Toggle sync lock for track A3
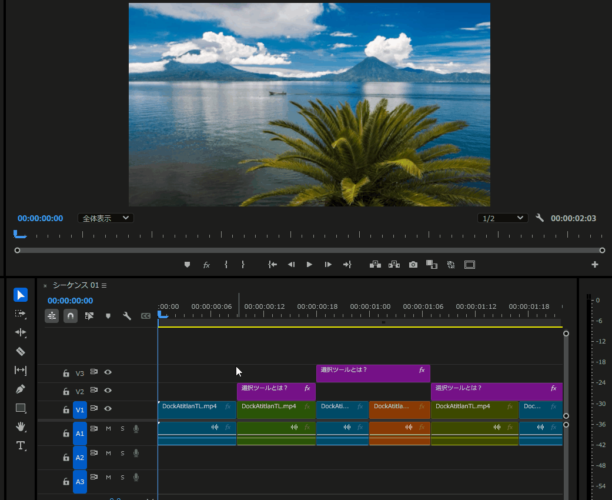The height and width of the screenshot is (500, 612). 93,477
